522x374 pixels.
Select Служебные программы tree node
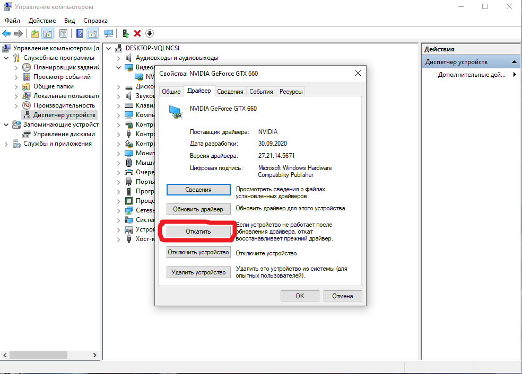(x=58, y=58)
